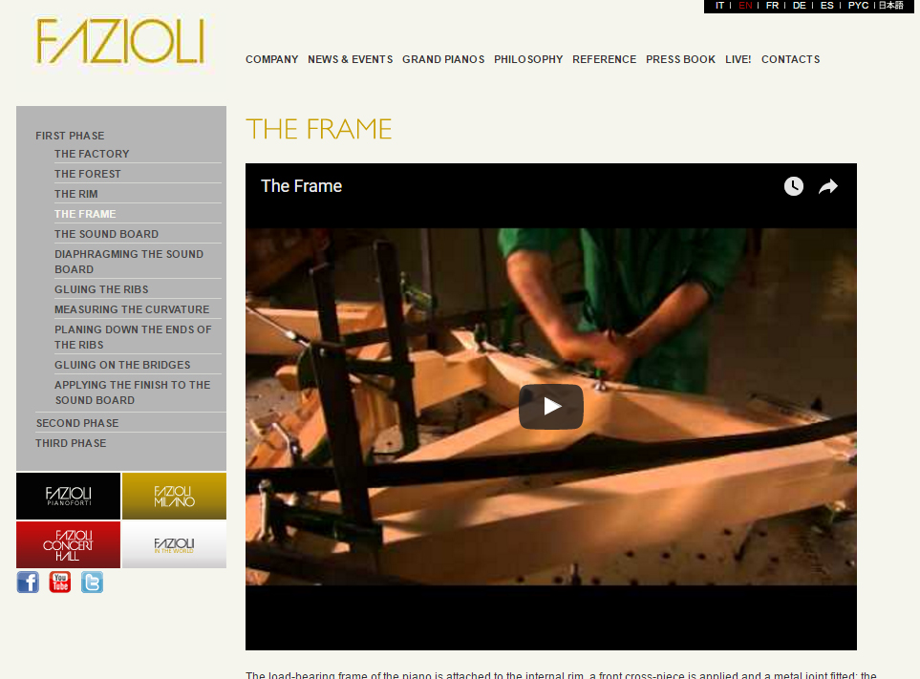Go to The Sound Board page
This screenshot has width=920, height=679.
tap(106, 234)
